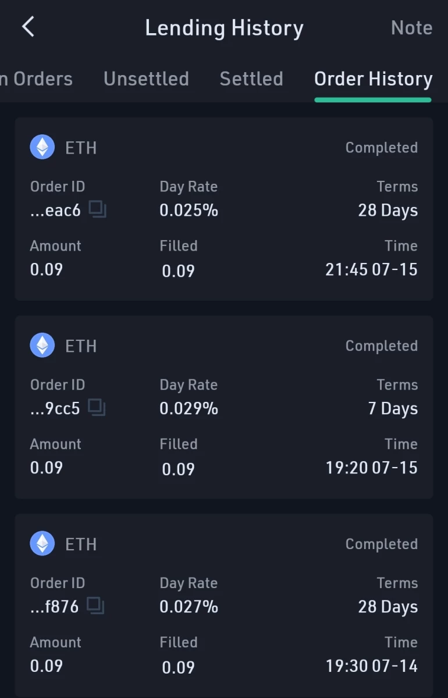Tap Completed status on the 0.029% order

point(382,346)
